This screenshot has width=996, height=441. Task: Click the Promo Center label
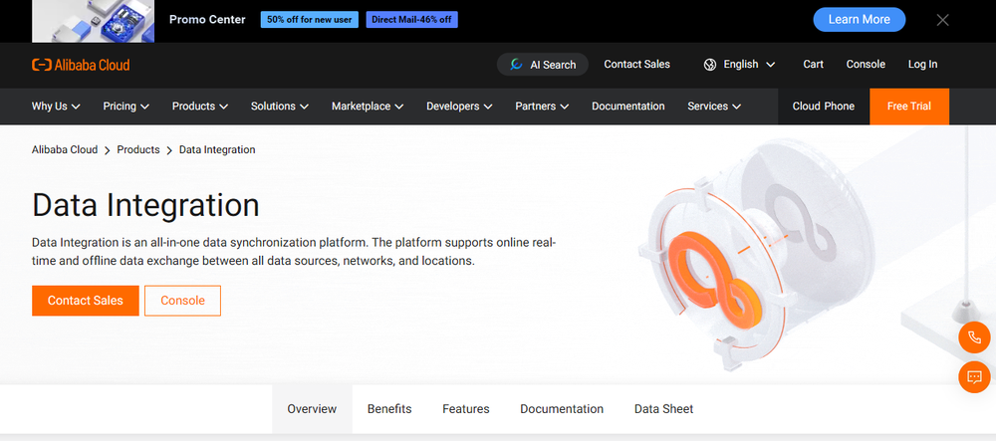(x=207, y=20)
